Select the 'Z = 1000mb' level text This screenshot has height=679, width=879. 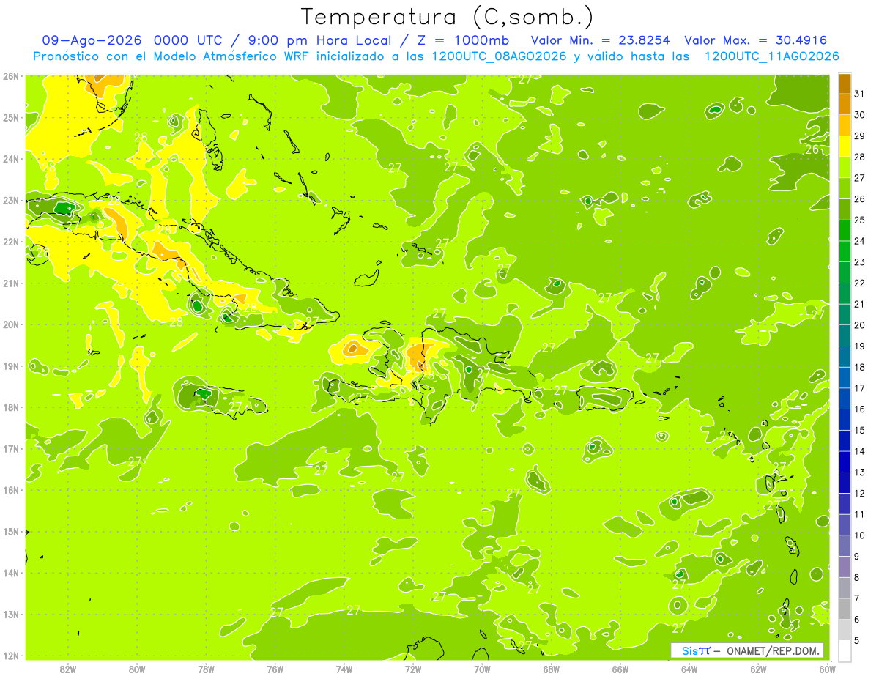[x=462, y=40]
